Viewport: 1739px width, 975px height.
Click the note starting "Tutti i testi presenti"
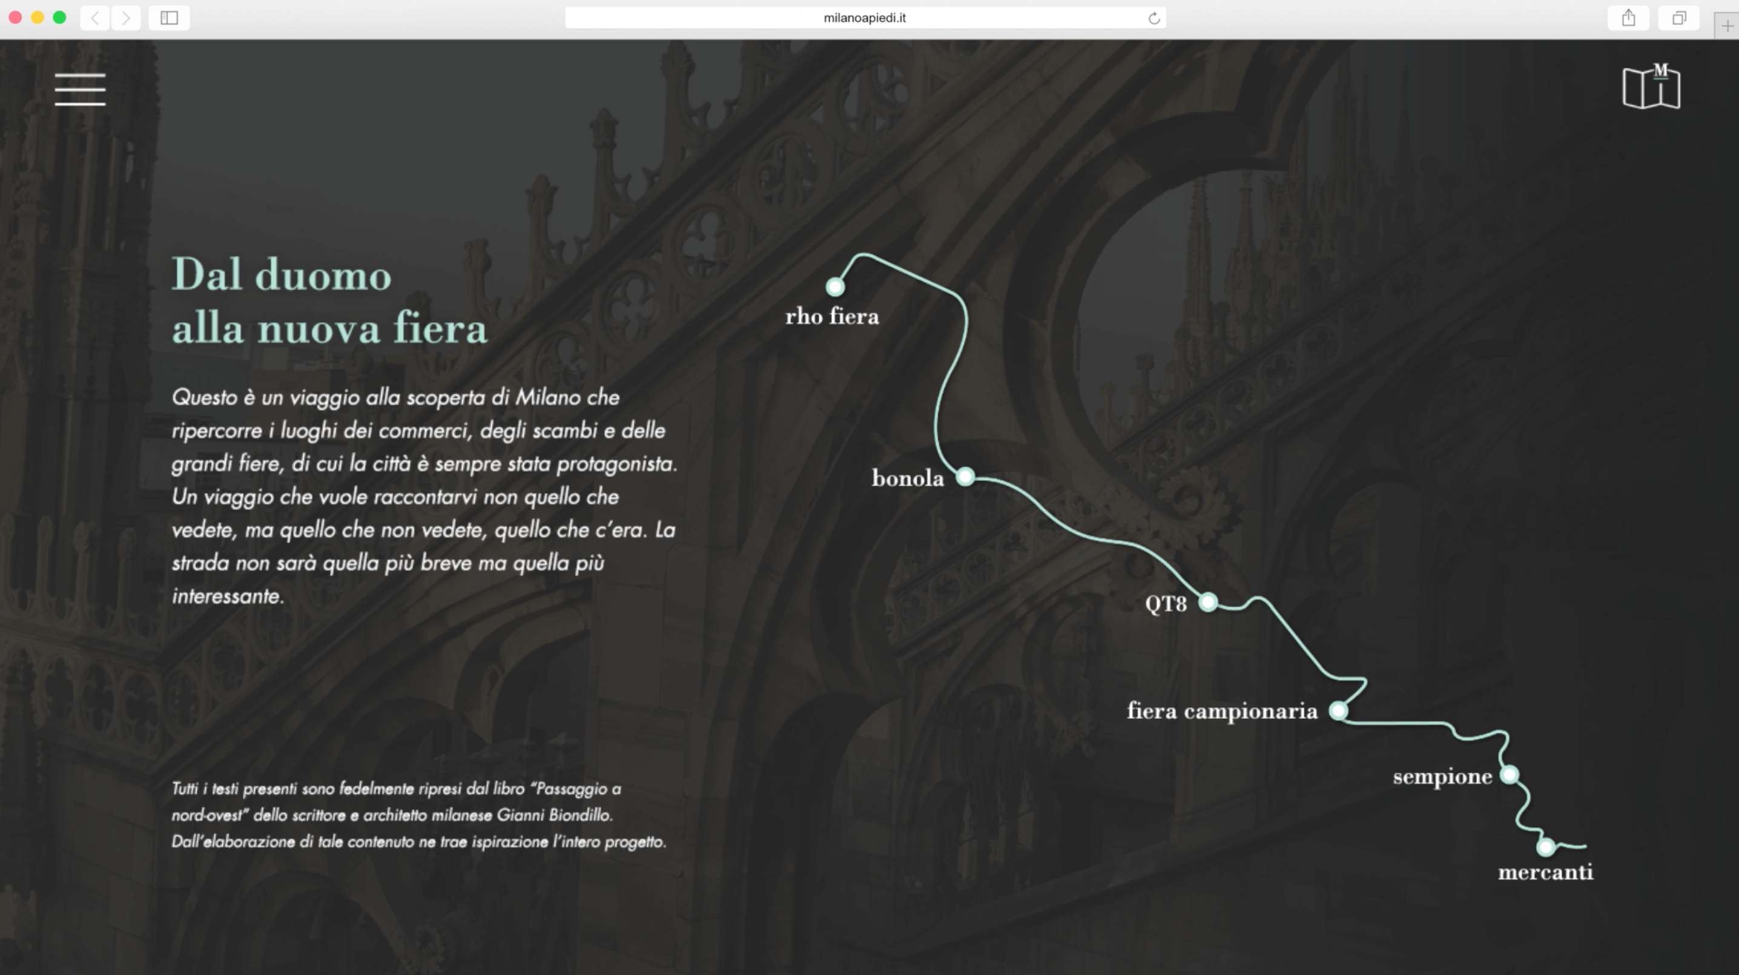pyautogui.click(x=418, y=815)
